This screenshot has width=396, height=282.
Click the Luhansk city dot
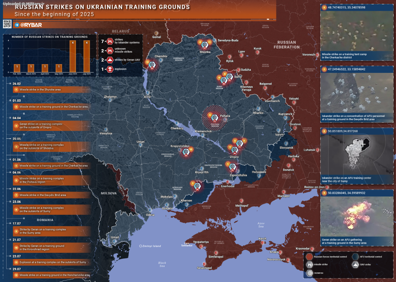coord(318,150)
